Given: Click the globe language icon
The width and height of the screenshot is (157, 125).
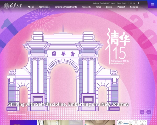Looking at the screenshot, I should (x=131, y=3).
